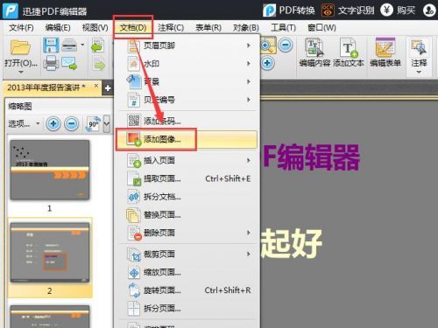Click the plus new tab button
438x328 pixels.
(108, 88)
